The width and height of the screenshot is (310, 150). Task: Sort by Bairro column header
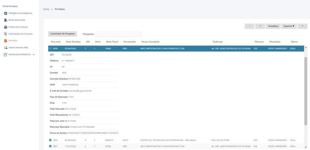pyautogui.click(x=294, y=42)
